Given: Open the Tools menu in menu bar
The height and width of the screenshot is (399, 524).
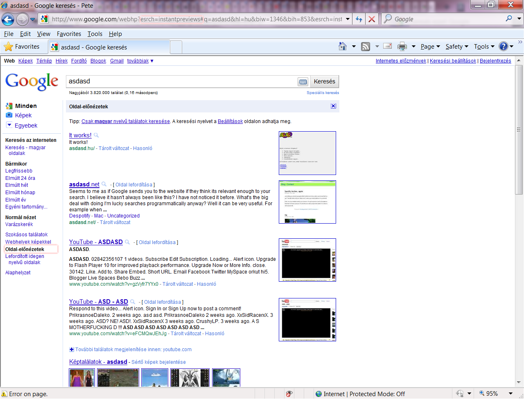Looking at the screenshot, I should tap(95, 34).
